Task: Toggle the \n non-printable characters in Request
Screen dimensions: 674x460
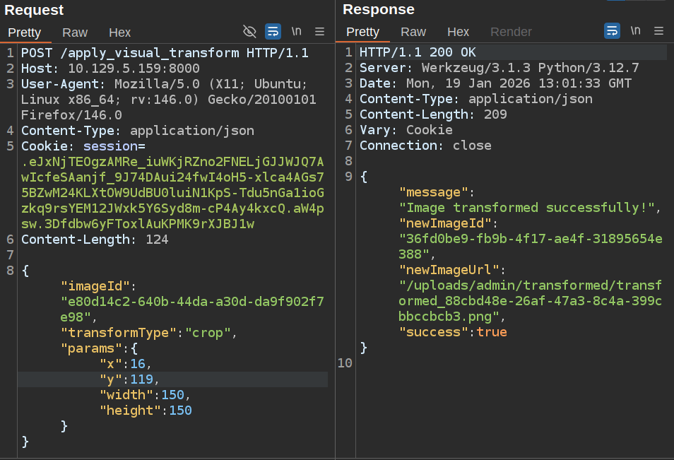Action: pos(297,31)
